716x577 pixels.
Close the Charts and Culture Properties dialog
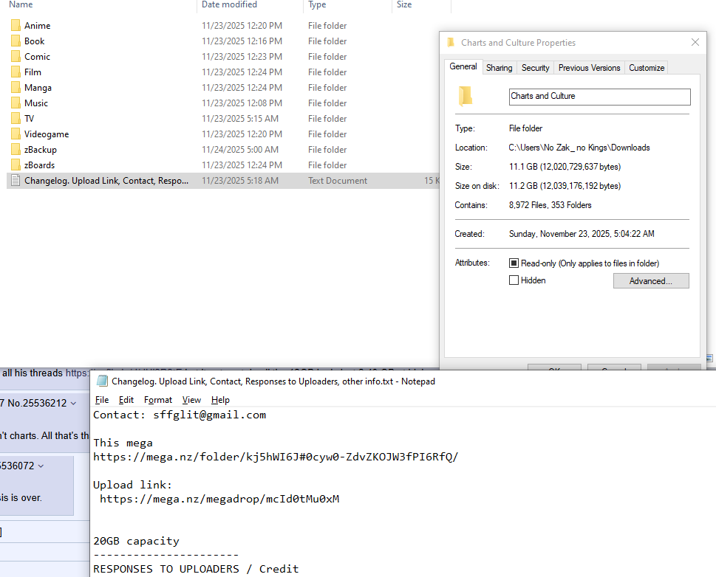point(695,42)
